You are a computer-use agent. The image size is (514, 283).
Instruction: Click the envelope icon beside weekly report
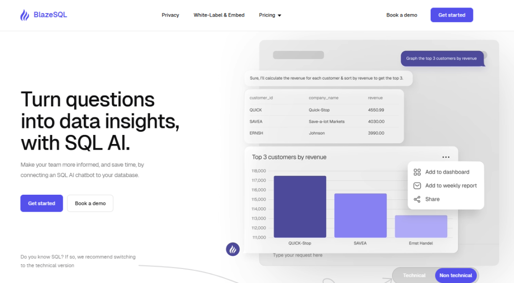417,186
